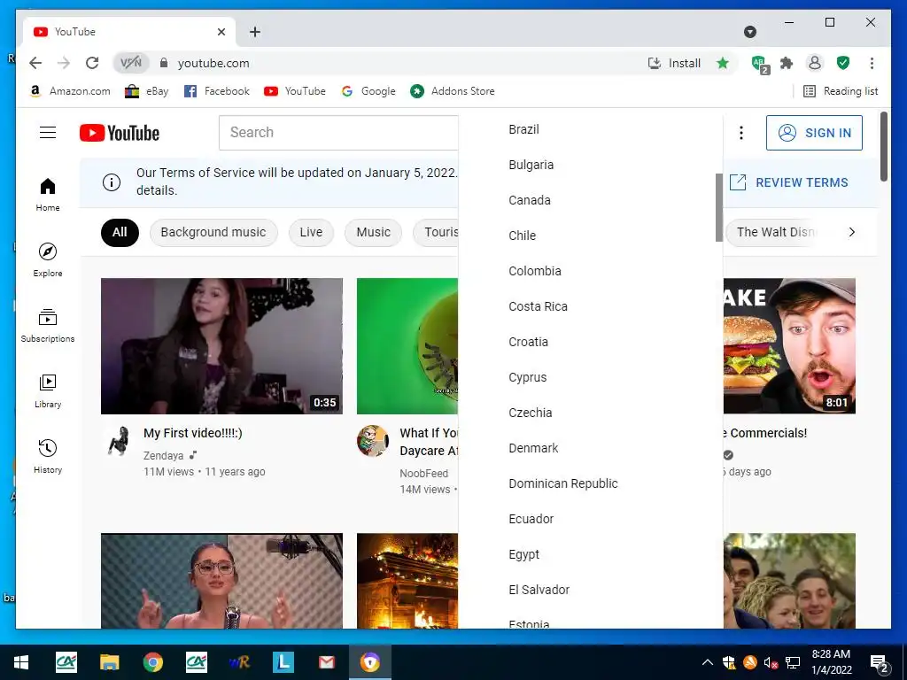Open Zendaya channel name link
Viewport: 907px width, 680px height.
point(164,456)
